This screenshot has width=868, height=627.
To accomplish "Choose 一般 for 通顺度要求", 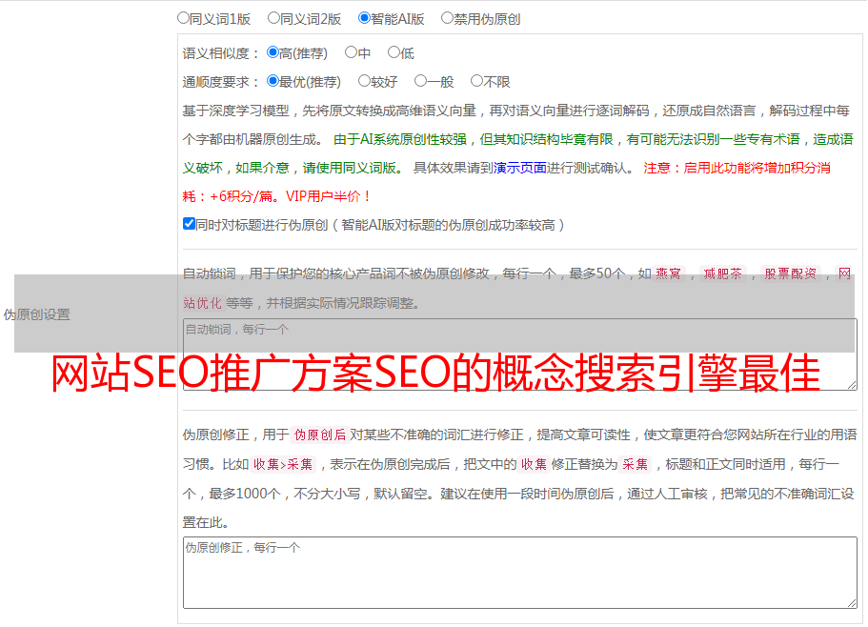I will (x=420, y=82).
